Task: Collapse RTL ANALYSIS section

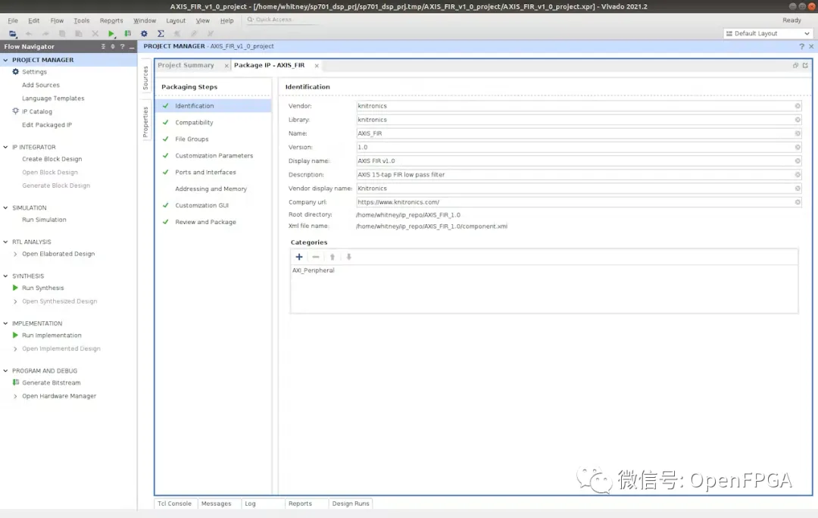Action: 6,242
